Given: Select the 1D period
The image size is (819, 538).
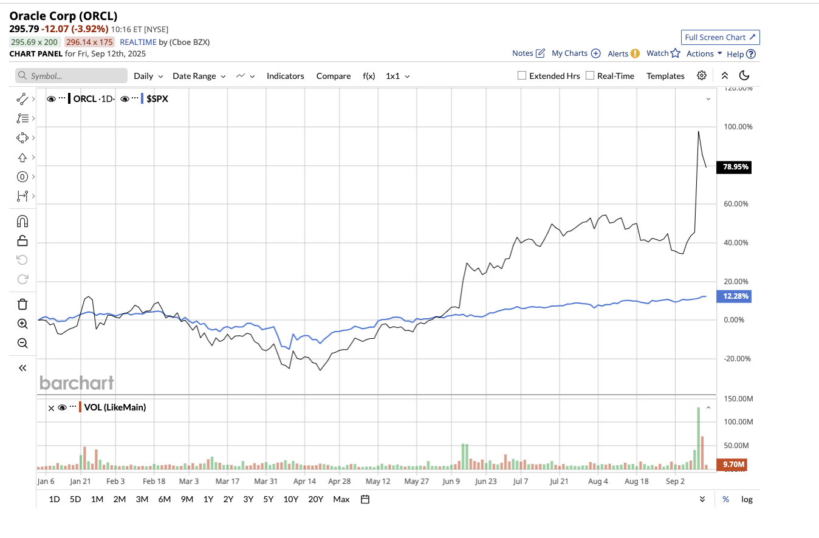Looking at the screenshot, I should [x=54, y=499].
